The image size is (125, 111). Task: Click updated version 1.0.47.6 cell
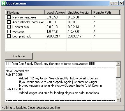[x=73, y=32]
